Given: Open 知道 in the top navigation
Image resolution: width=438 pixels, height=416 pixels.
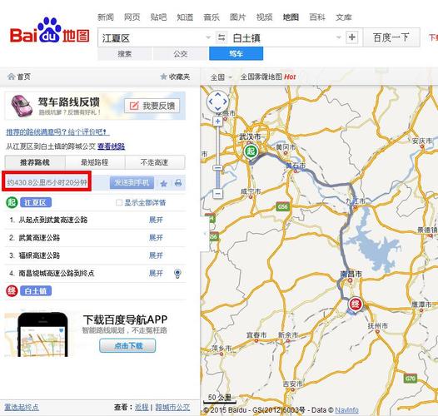Looking at the screenshot, I should [x=185, y=17].
